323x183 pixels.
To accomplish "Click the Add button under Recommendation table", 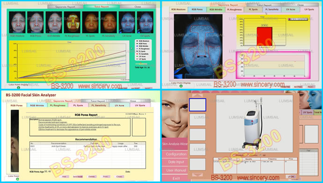I will 64,176.
